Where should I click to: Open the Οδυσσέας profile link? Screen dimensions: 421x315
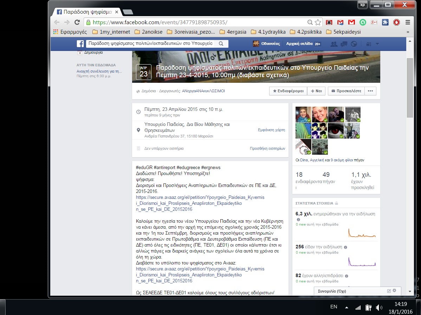click(x=267, y=44)
